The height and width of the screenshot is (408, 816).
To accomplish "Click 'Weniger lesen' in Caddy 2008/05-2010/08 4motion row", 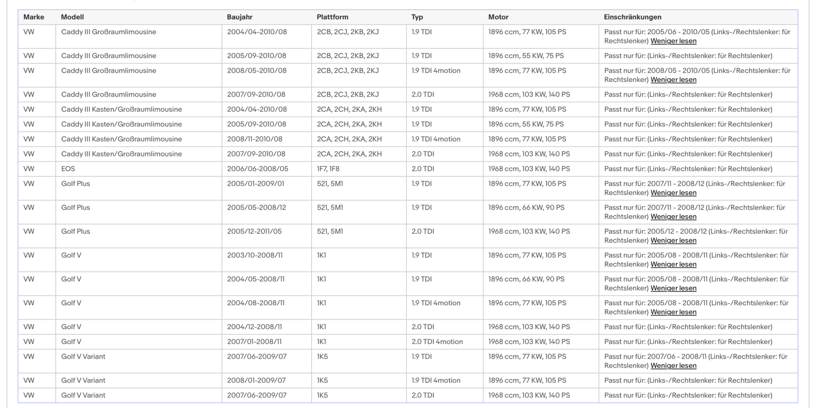I will pyautogui.click(x=673, y=80).
